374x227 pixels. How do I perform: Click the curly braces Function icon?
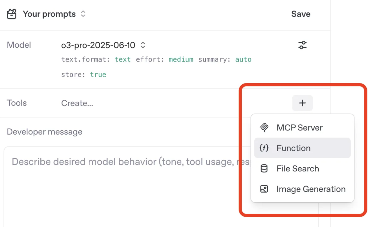(264, 148)
